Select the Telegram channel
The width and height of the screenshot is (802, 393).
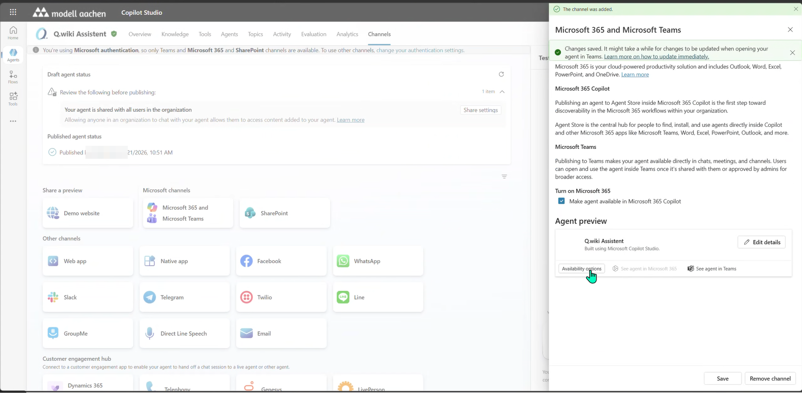[x=185, y=297]
